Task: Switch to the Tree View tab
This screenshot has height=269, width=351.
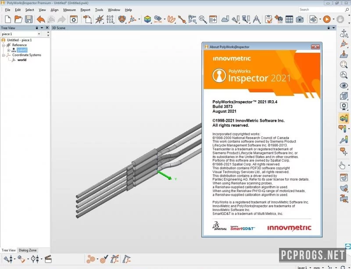Action: point(8,250)
